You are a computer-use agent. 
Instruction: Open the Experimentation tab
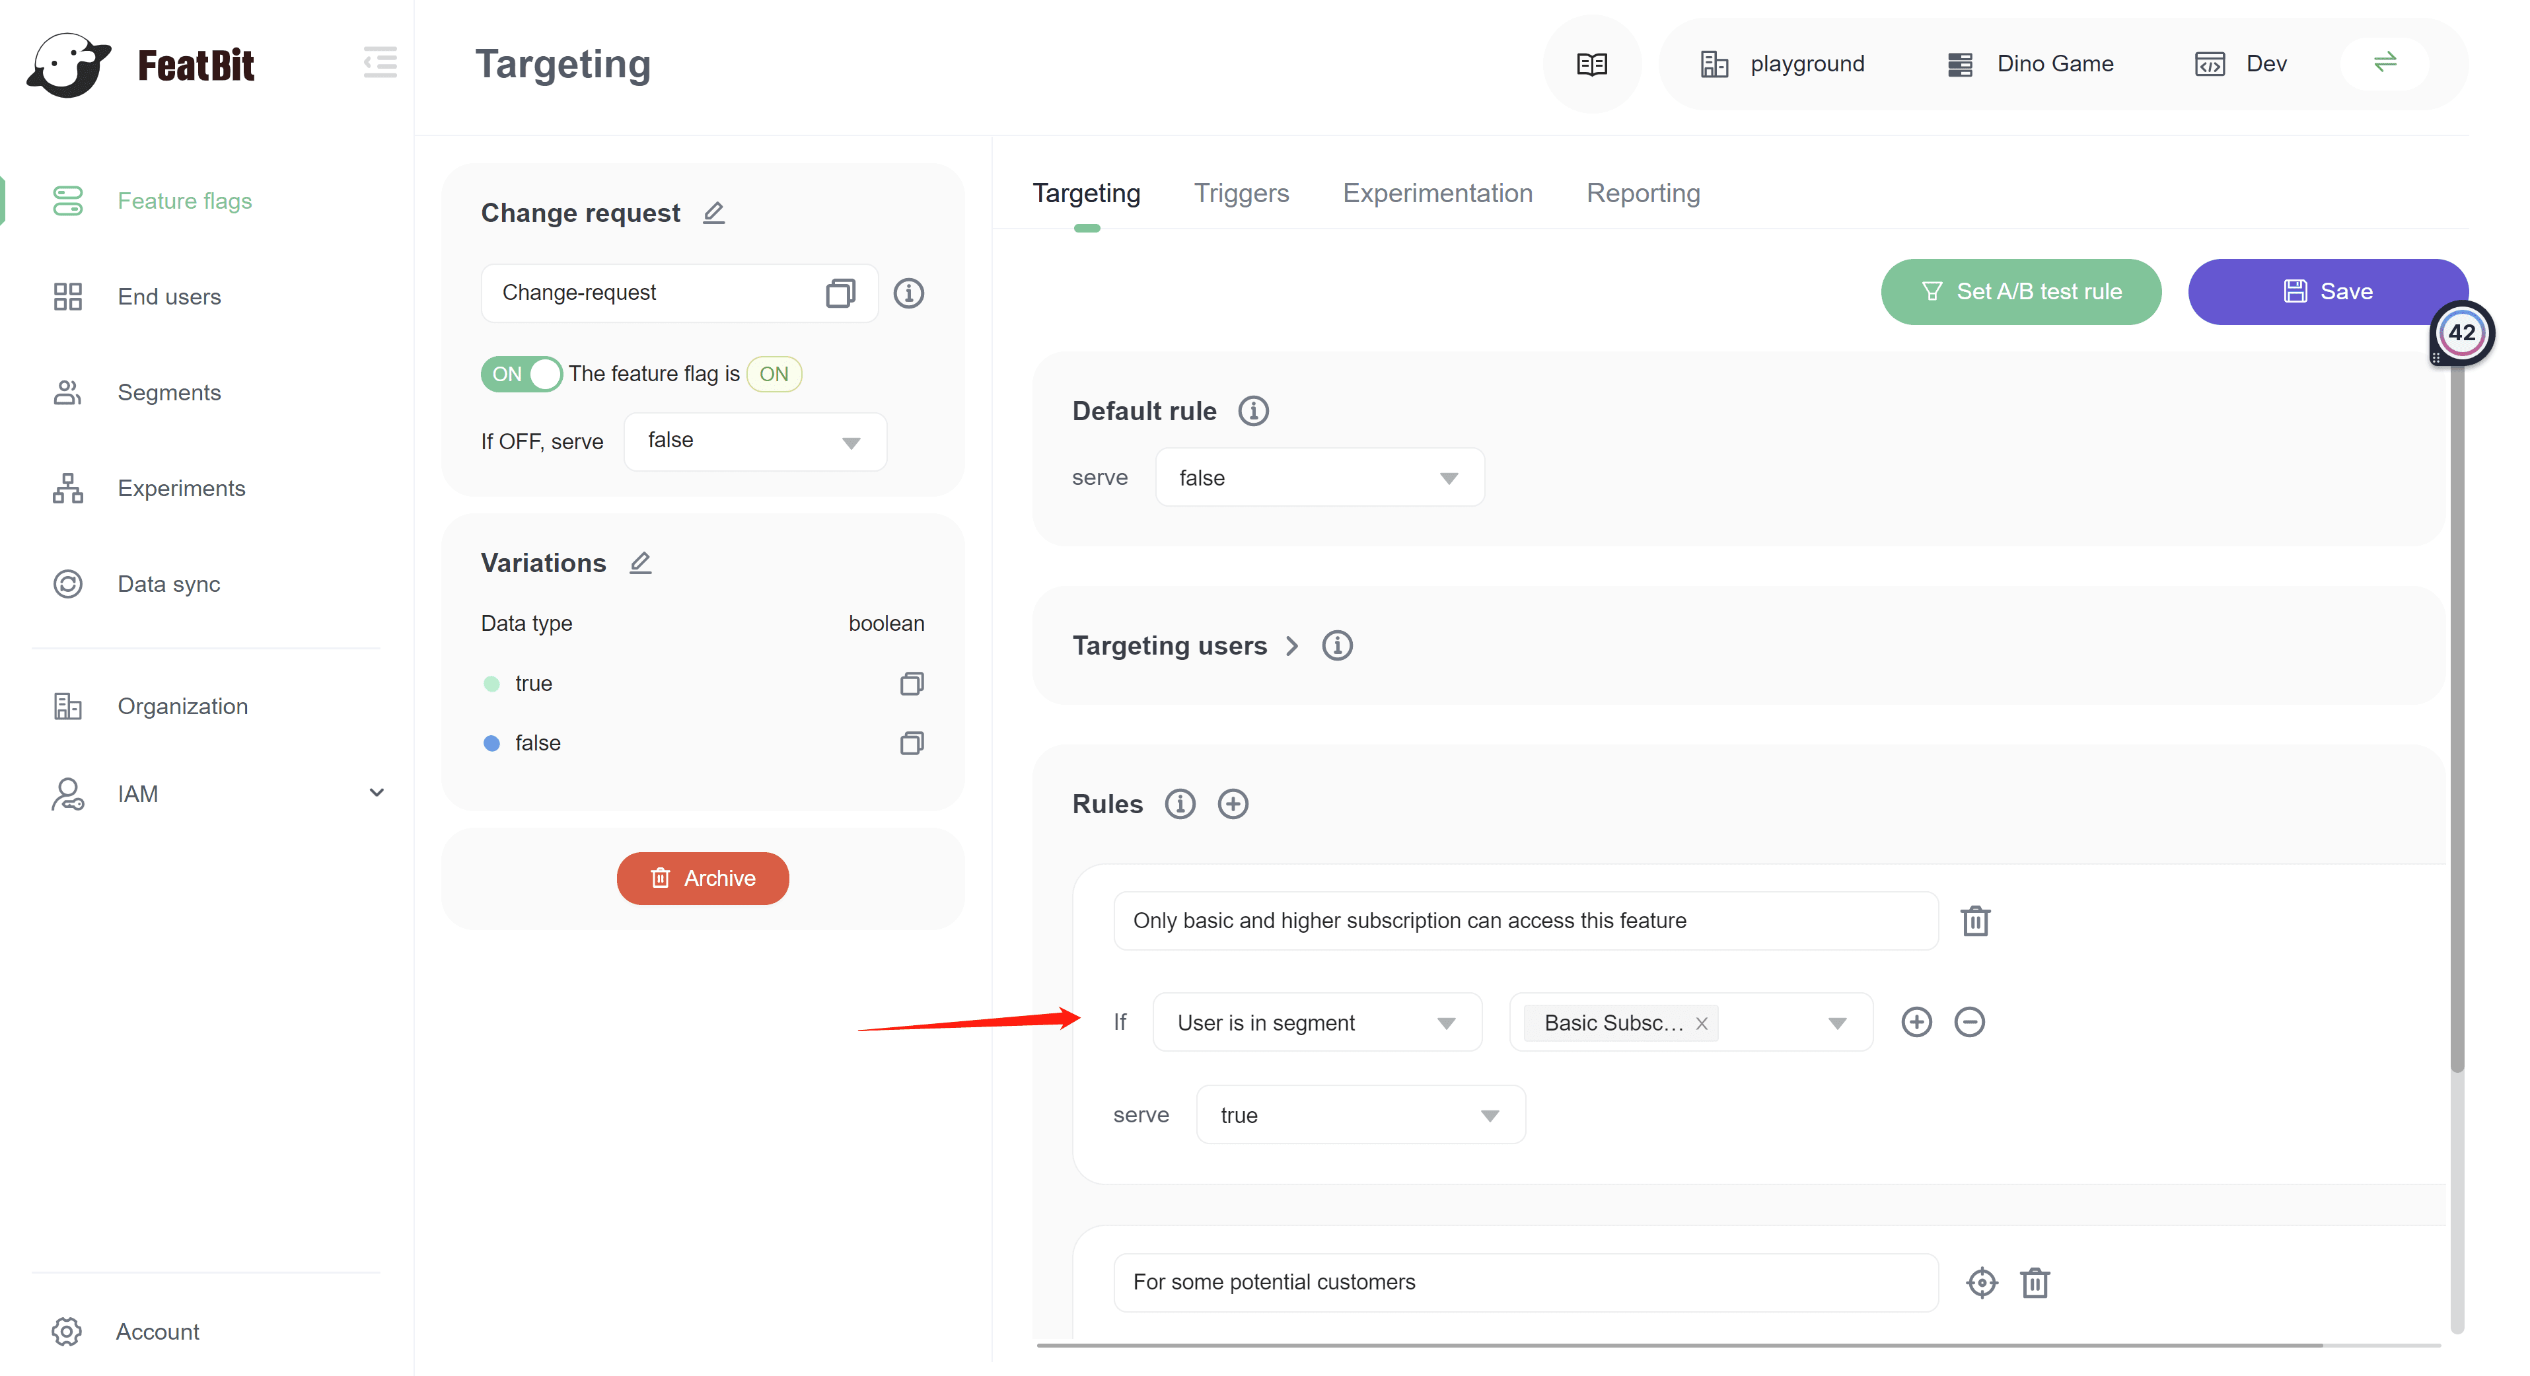tap(1437, 194)
